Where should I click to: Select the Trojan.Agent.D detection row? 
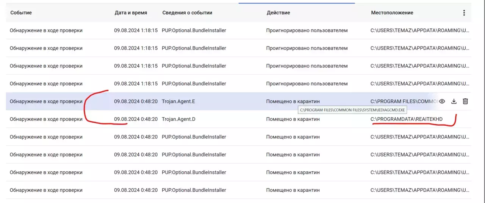238,119
